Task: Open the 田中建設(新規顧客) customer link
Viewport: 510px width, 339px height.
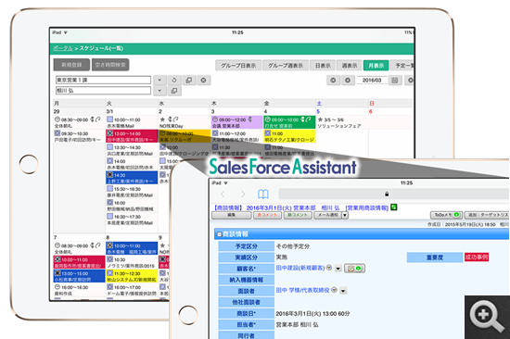Action: tap(300, 268)
